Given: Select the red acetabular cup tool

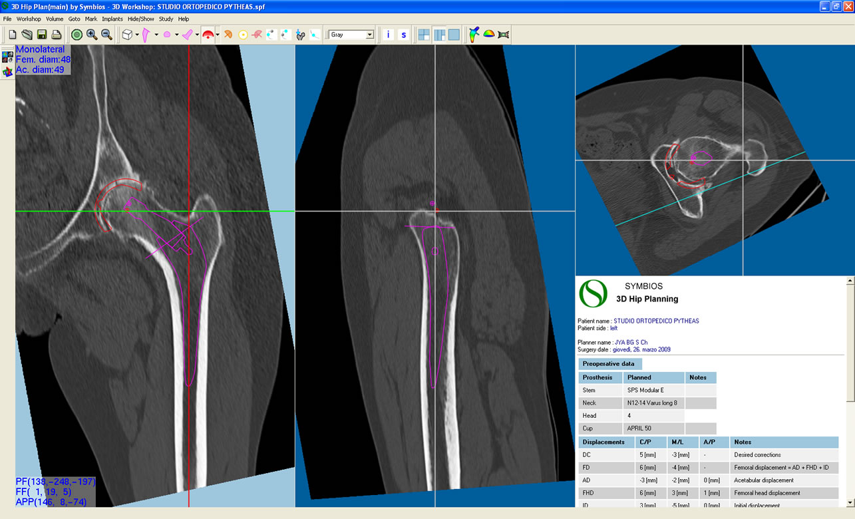Looking at the screenshot, I should coord(208,35).
